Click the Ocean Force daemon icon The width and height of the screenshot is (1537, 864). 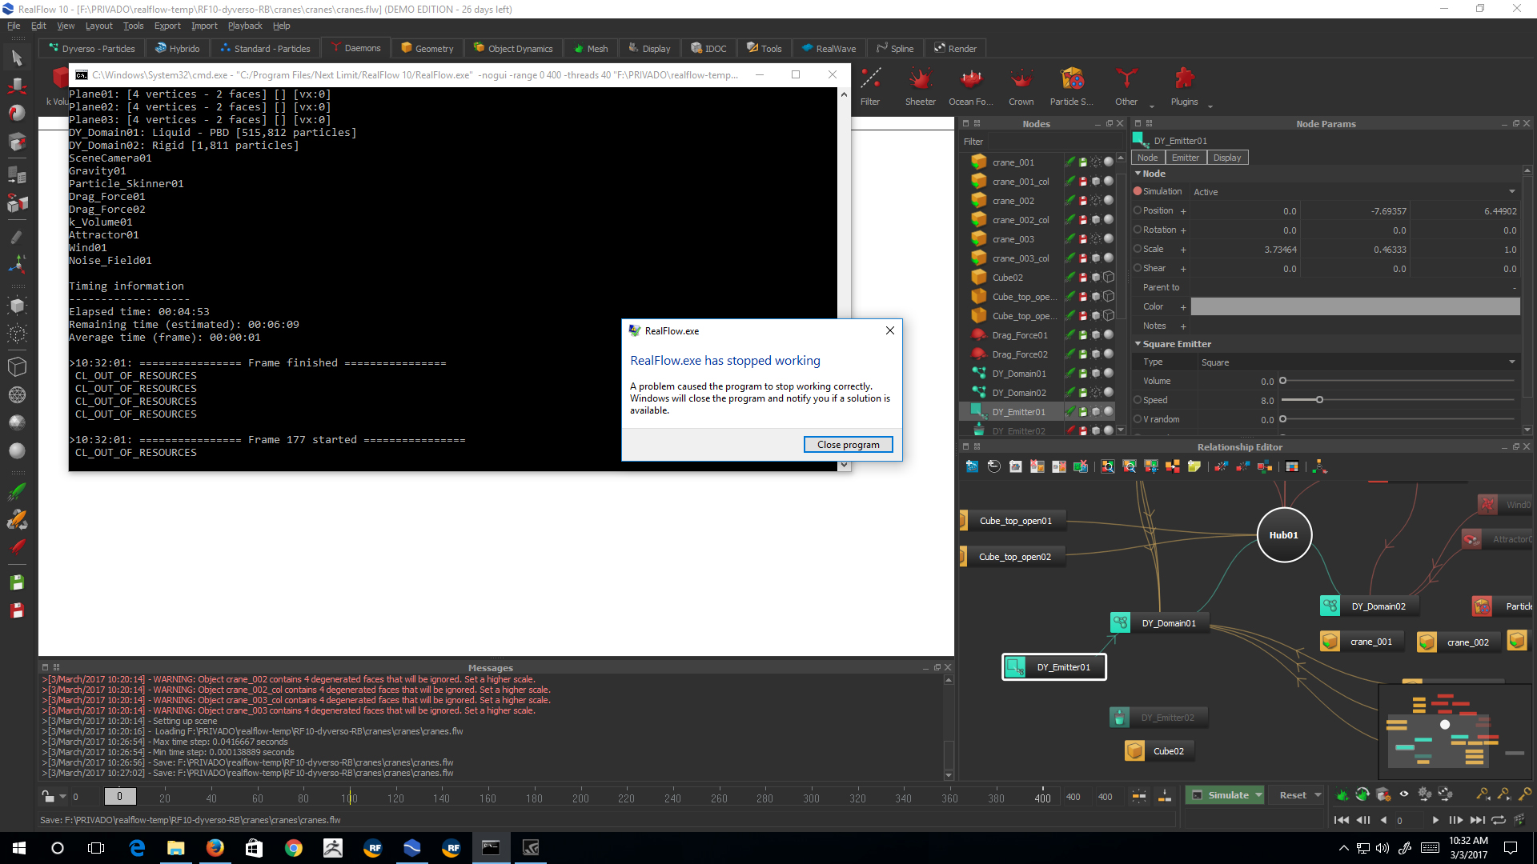click(x=971, y=79)
